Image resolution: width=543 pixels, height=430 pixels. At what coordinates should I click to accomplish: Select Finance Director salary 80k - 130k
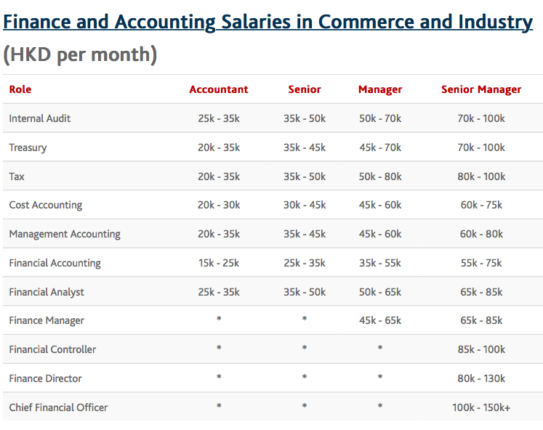[x=481, y=378]
